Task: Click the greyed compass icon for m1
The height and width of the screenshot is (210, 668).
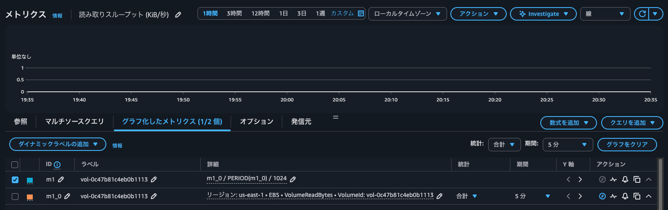Action: 602,179
